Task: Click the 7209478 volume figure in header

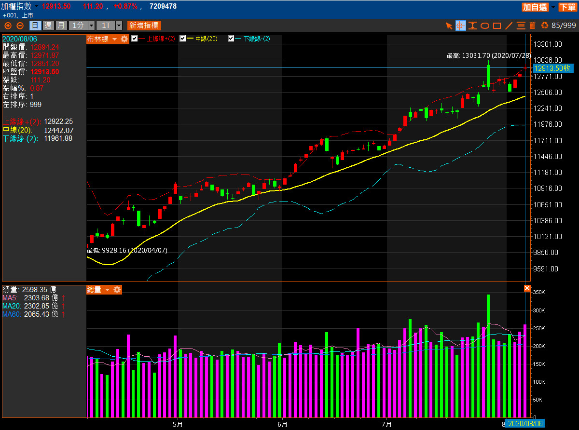Action: [x=163, y=6]
